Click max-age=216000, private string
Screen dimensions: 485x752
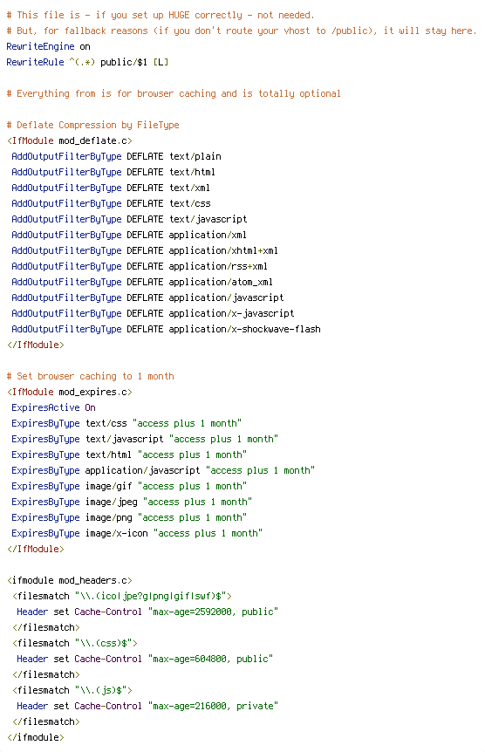[x=213, y=706]
